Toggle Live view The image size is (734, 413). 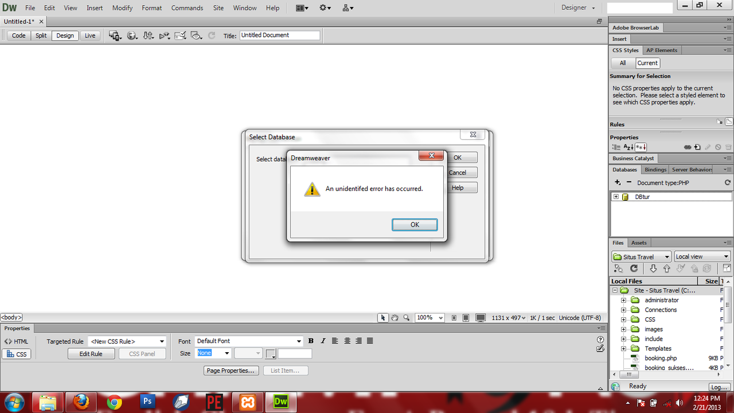(90, 36)
